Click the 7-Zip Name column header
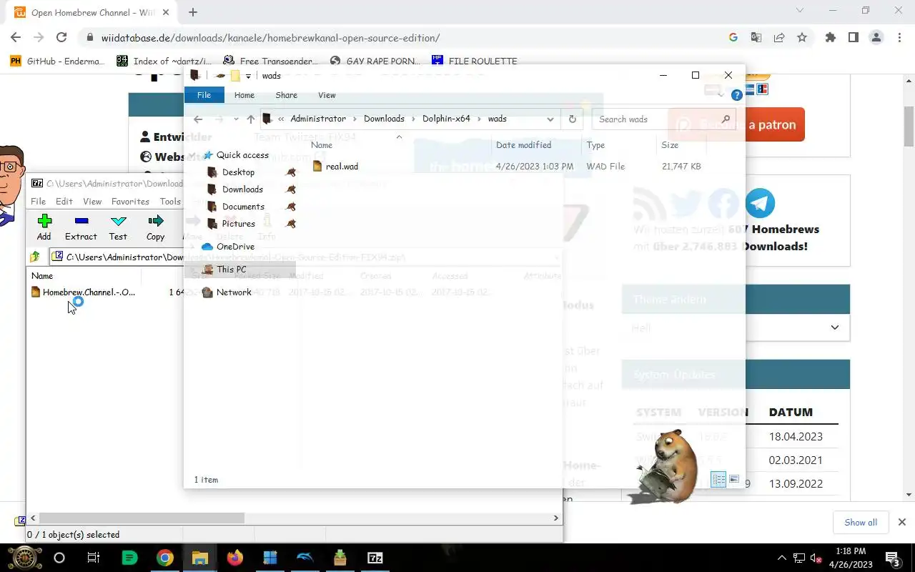Viewport: 915px width, 572px height. (x=84, y=276)
